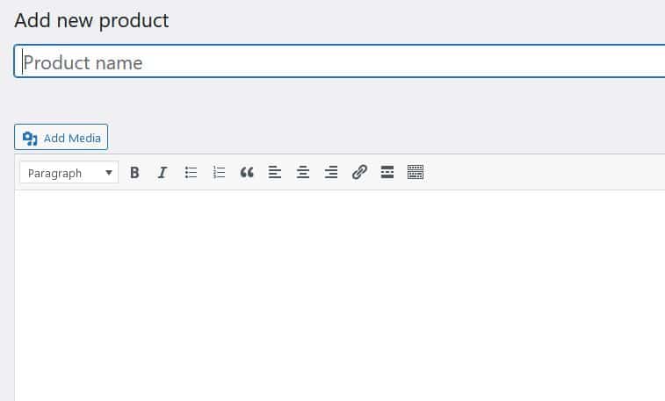Screen dimensions: 665x401
Task: Align text right
Action: point(331,173)
